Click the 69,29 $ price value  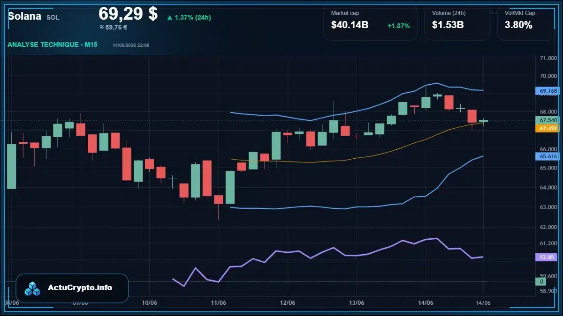(x=128, y=14)
